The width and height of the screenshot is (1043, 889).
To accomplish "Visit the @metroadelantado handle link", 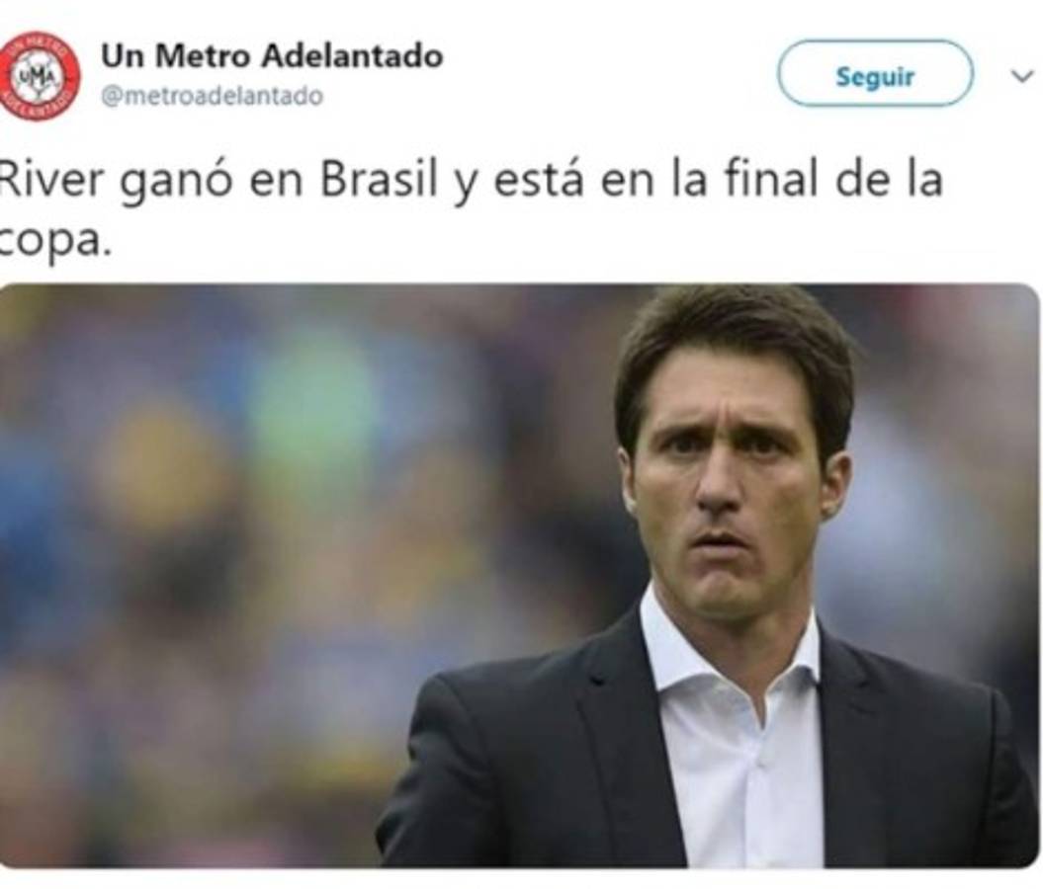I will (213, 97).
